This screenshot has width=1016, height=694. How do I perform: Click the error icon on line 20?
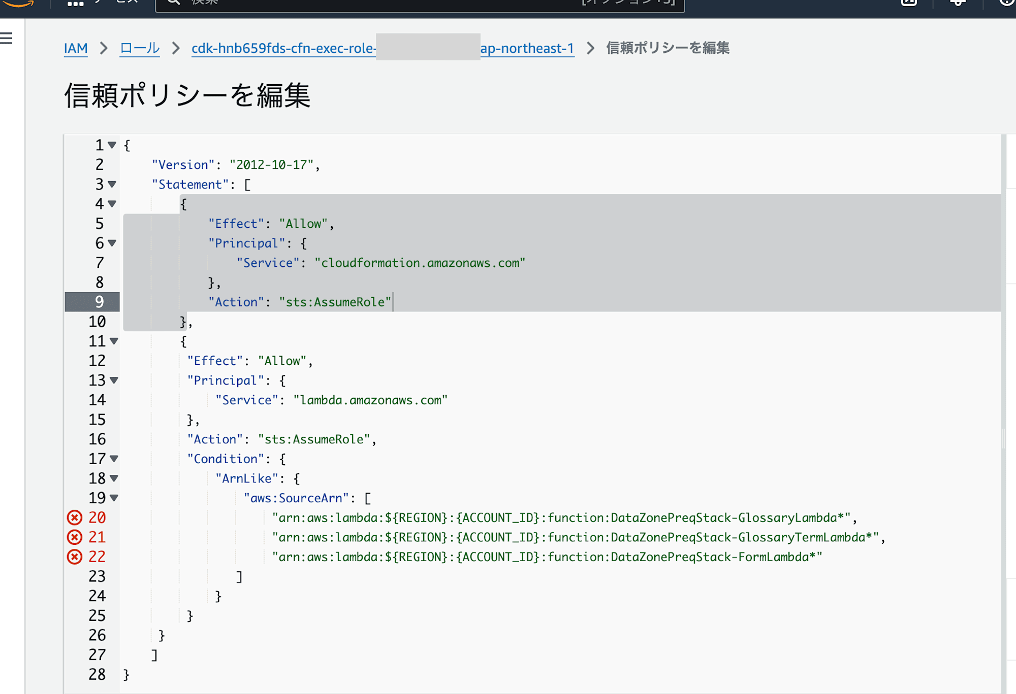tap(75, 517)
